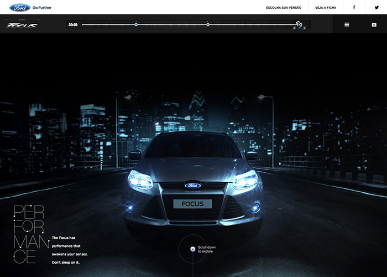This screenshot has height=277, width=387.
Task: Click 'awakens your senses.' text
Action: tap(70, 254)
